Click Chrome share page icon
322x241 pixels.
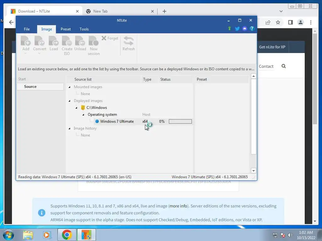pos(268,22)
